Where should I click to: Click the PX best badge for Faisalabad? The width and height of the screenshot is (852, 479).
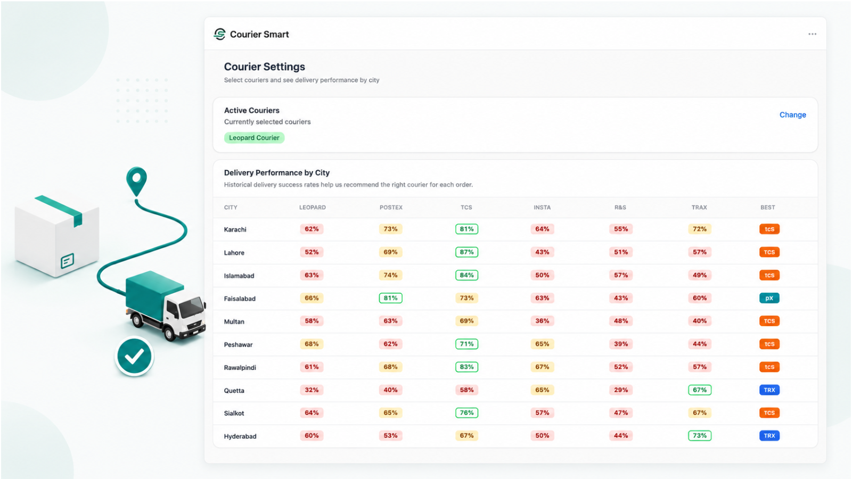point(769,298)
